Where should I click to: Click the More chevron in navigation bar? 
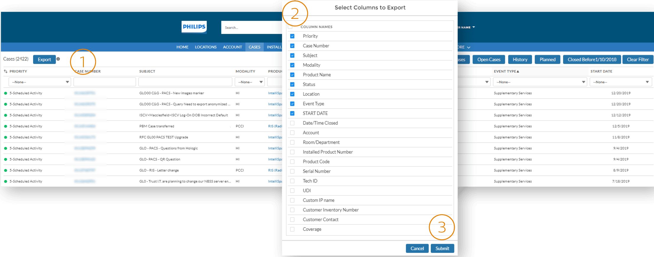tap(469, 47)
